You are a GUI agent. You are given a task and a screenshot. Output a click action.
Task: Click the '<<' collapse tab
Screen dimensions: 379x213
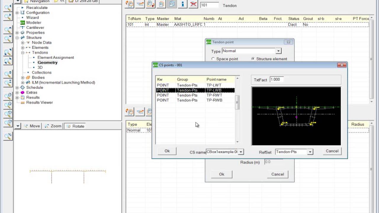coord(59,1)
